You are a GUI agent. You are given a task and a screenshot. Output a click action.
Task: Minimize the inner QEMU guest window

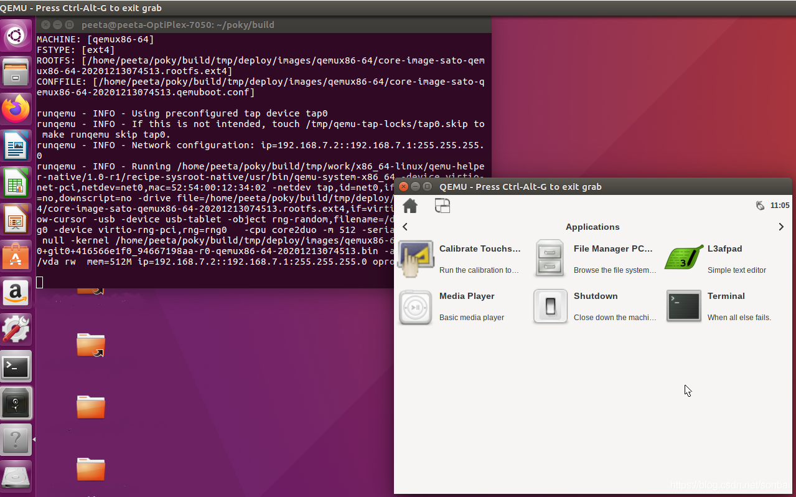click(x=416, y=186)
